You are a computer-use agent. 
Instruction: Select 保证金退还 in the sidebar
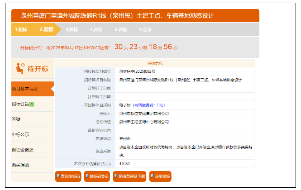tap(22, 150)
